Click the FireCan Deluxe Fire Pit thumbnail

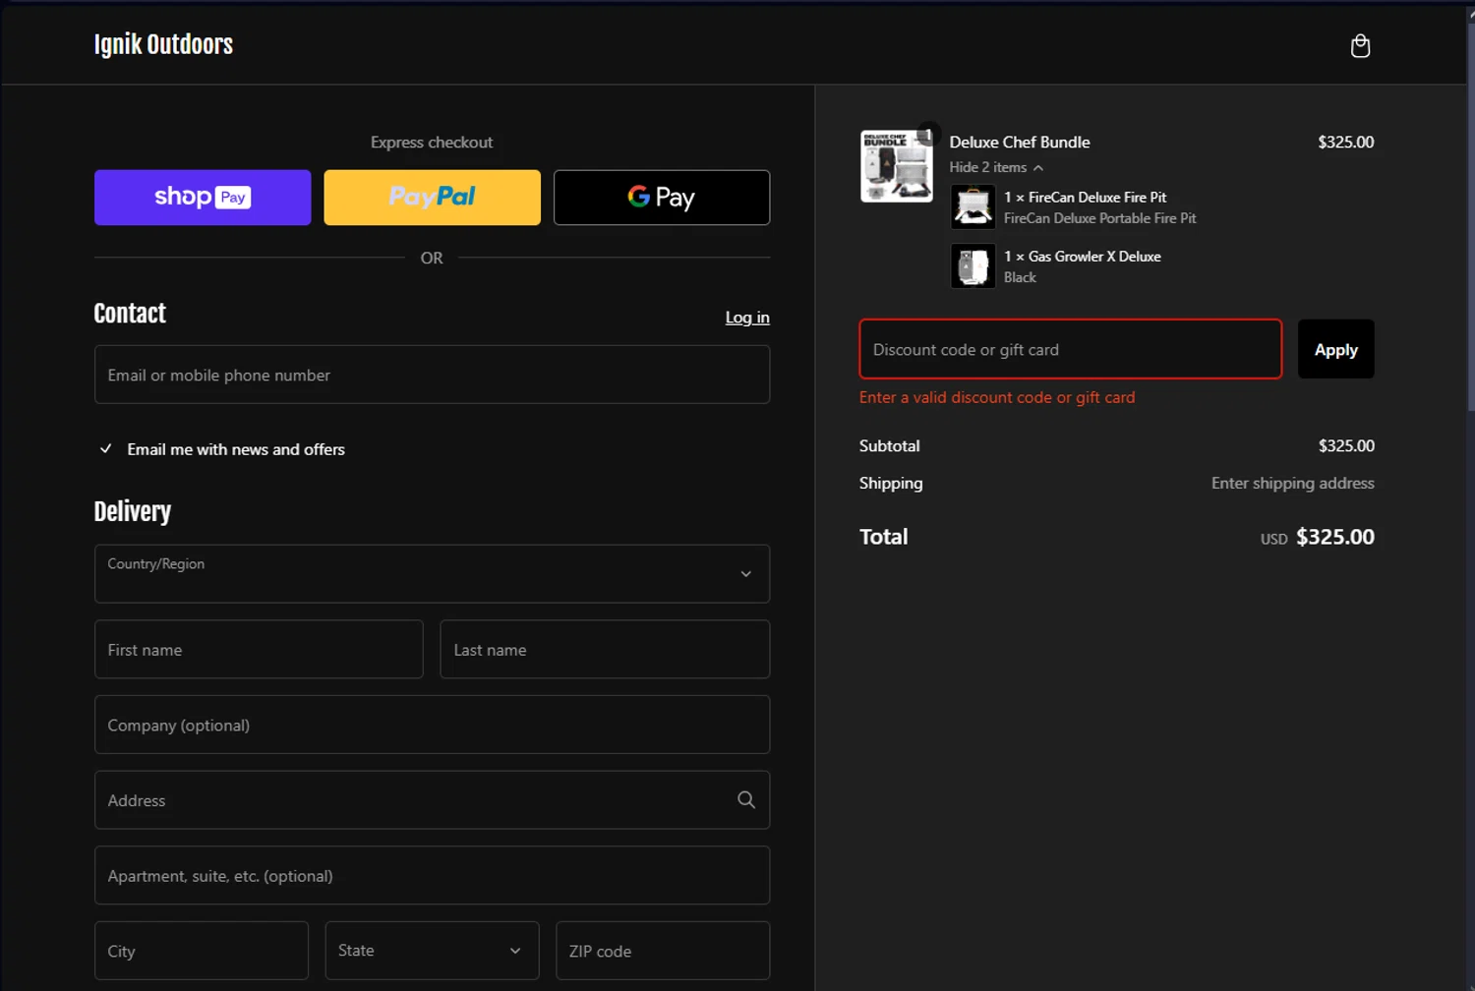[x=973, y=207]
